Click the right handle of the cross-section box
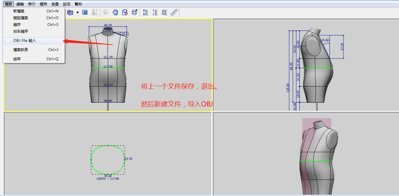Viewport: 399px width, 196px height. 124,160
